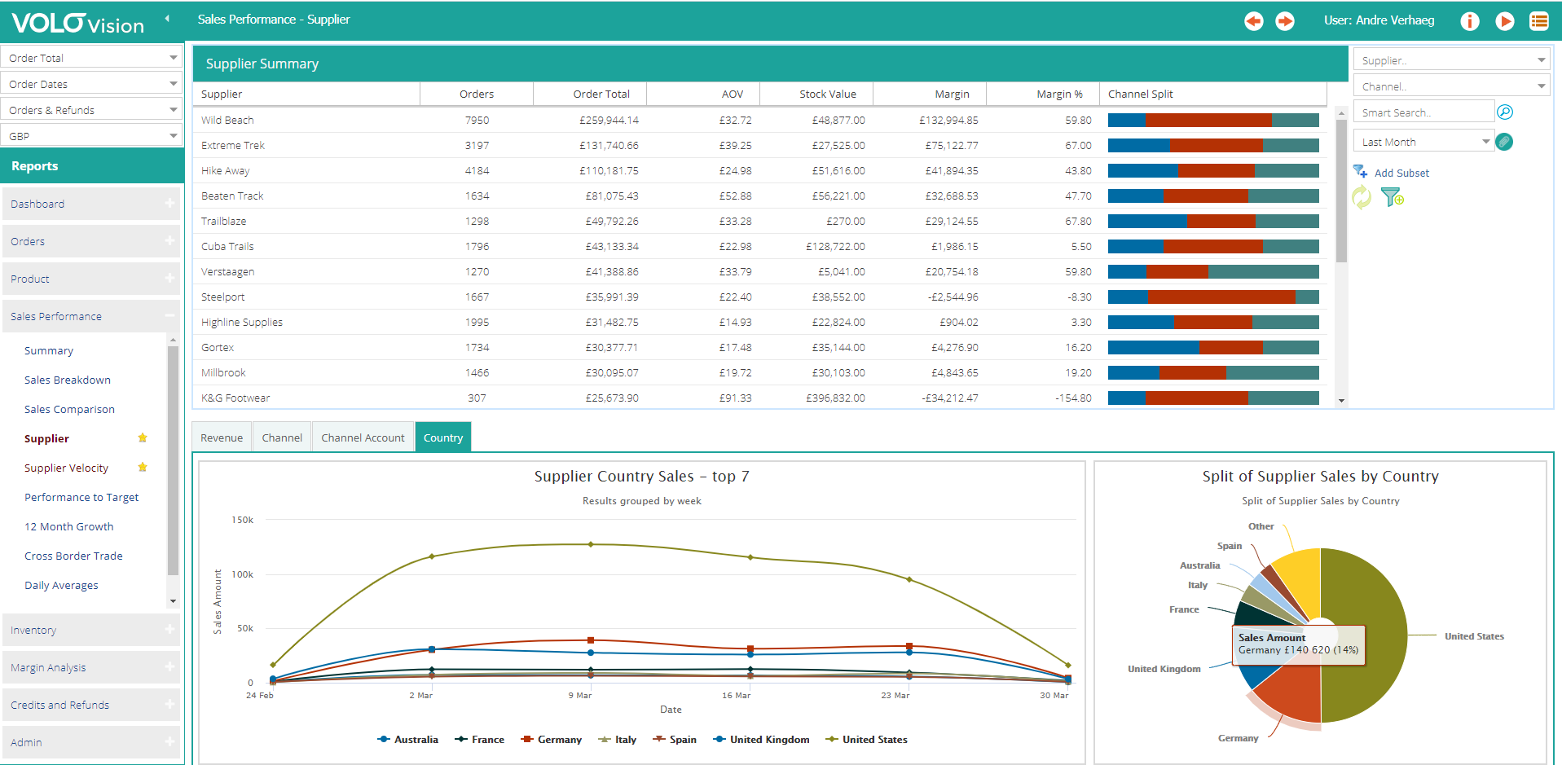Toggle France series in chart legend

(479, 740)
